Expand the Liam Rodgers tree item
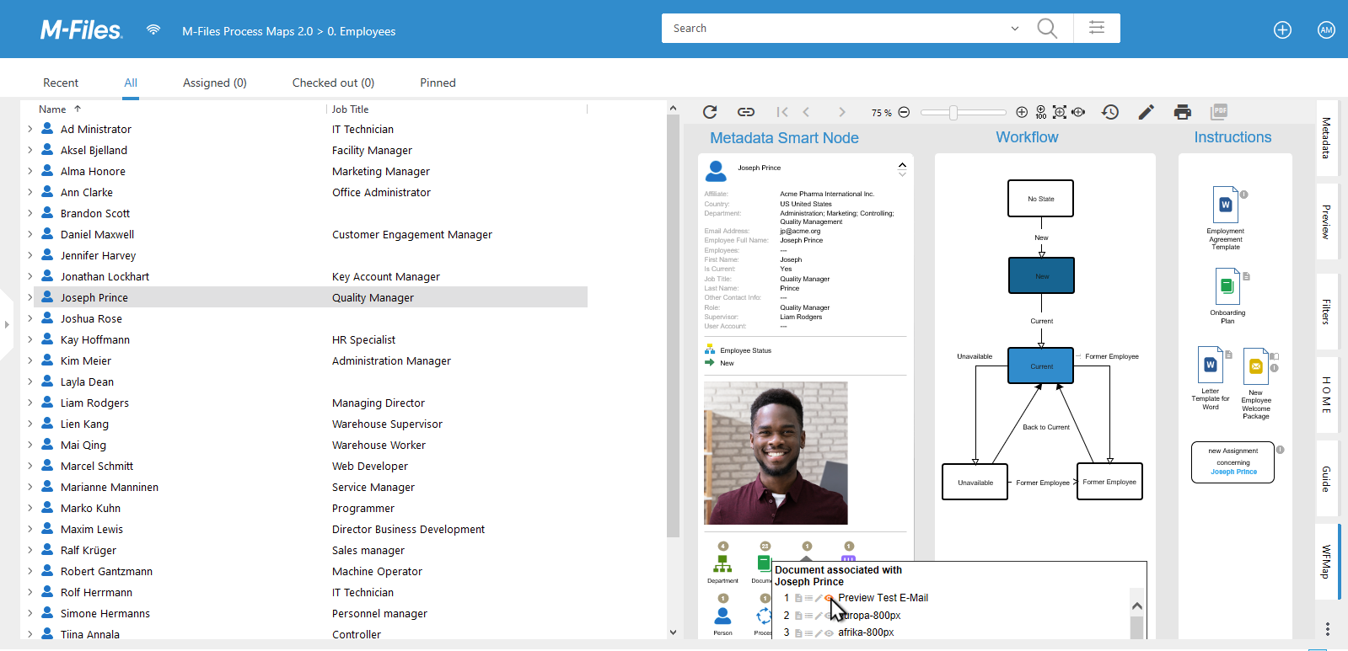The image size is (1348, 651). (x=30, y=403)
